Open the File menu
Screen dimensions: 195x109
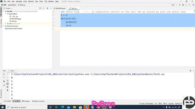pyautogui.click(x=5, y=1)
